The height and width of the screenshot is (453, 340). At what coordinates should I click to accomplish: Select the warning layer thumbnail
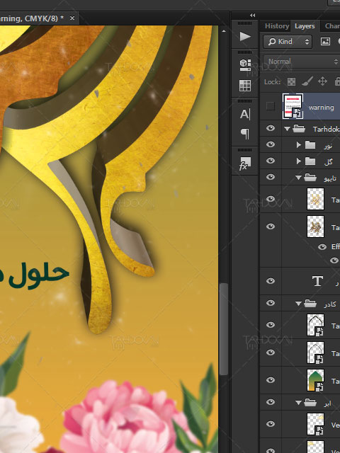pos(293,106)
